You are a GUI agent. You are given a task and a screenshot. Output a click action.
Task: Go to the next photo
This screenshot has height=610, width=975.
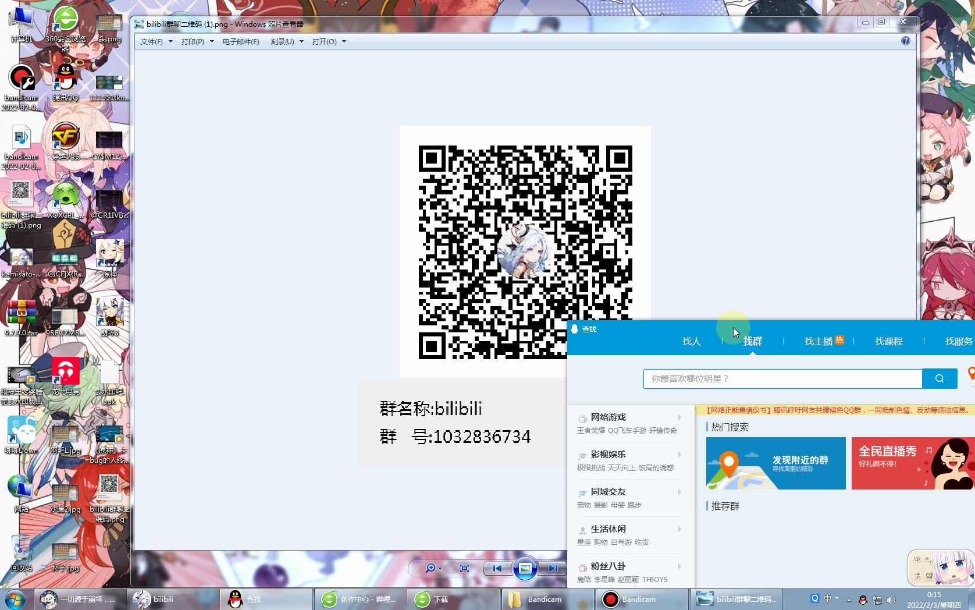[552, 568]
